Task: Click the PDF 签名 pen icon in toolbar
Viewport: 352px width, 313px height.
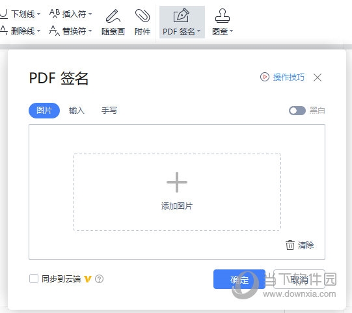Action: pos(181,15)
